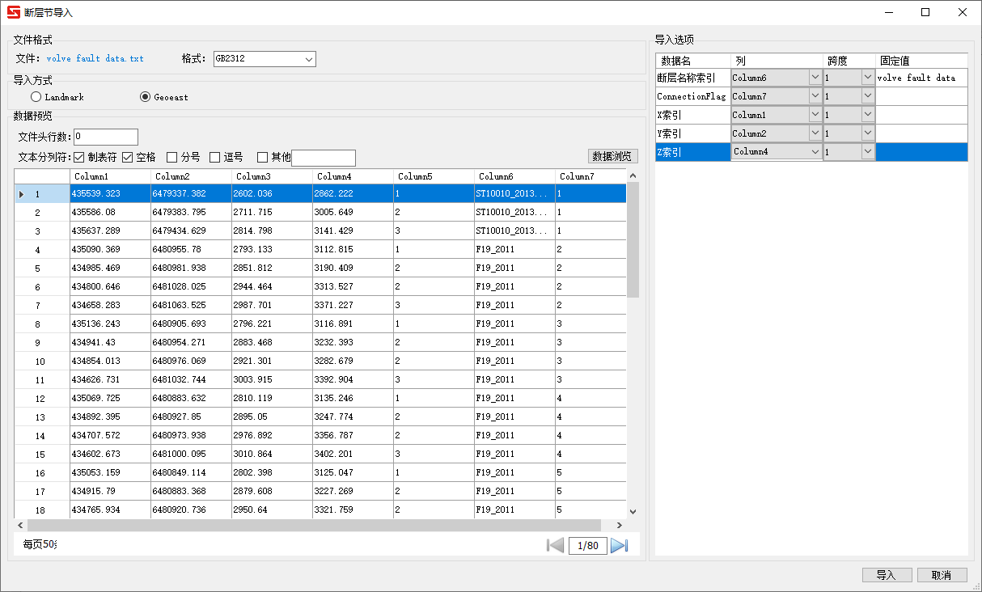
Task: Select the Z索引 row in import options
Action: pos(692,151)
